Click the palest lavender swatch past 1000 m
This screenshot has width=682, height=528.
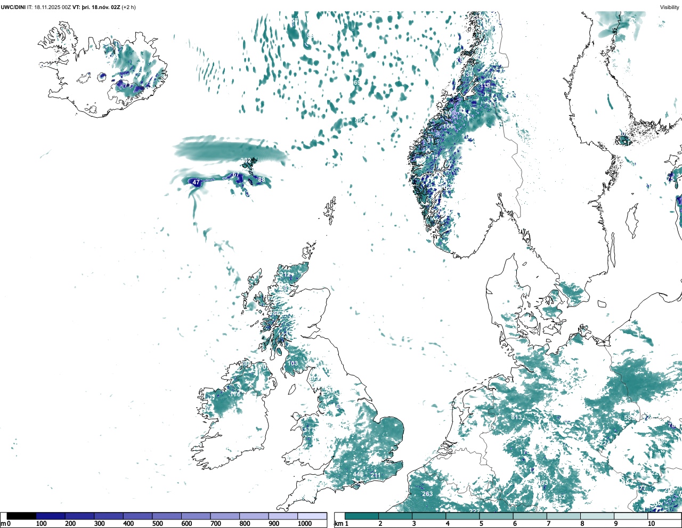(312, 516)
